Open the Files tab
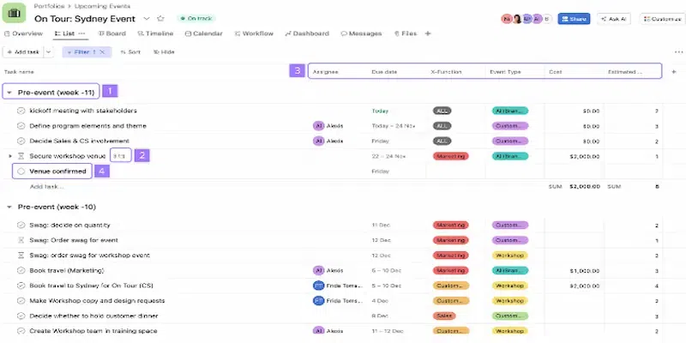The height and width of the screenshot is (343, 686). (x=406, y=33)
